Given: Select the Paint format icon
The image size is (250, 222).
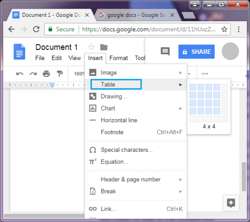Looking at the screenshot, I should 60,74.
